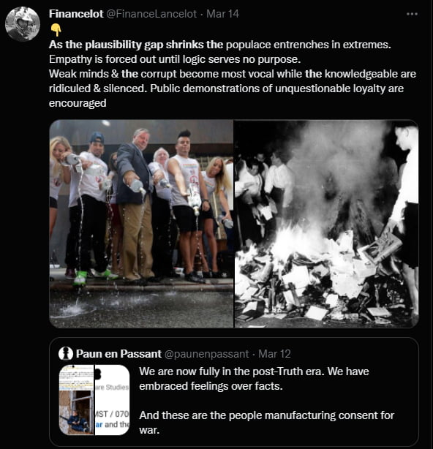Click the 'embraced feelings over facts' line
This screenshot has width=433, height=449.
coord(211,386)
